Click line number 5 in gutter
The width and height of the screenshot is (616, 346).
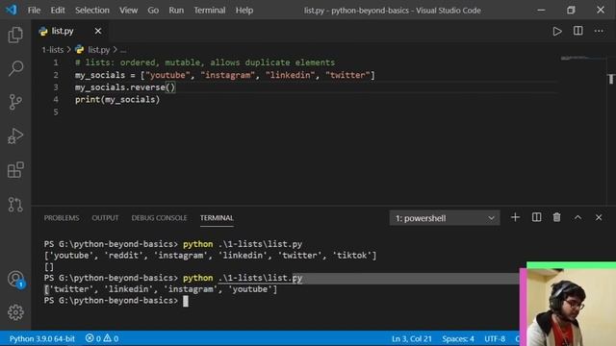click(56, 112)
